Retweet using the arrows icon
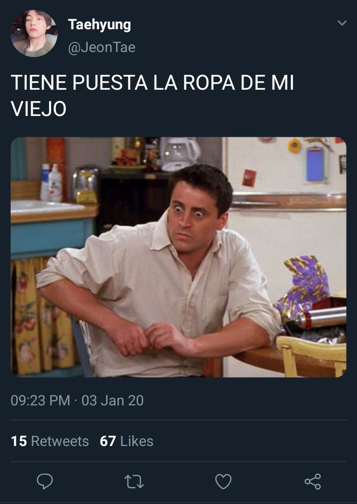This screenshot has width=357, height=504. (x=134, y=482)
